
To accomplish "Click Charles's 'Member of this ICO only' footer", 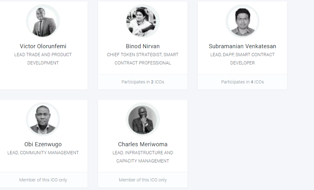I will point(142,180).
